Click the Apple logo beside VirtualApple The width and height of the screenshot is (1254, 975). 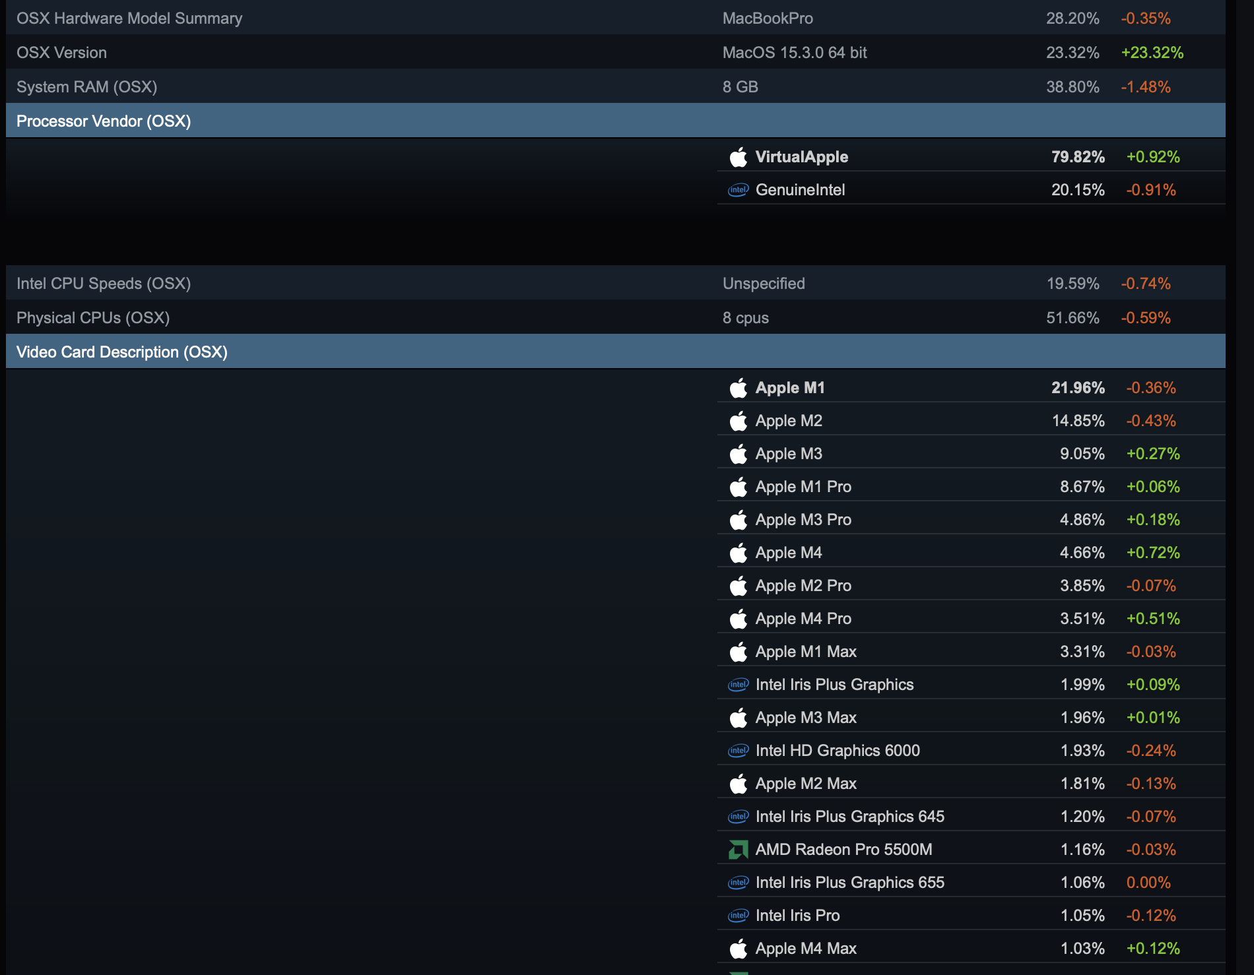pyautogui.click(x=739, y=157)
